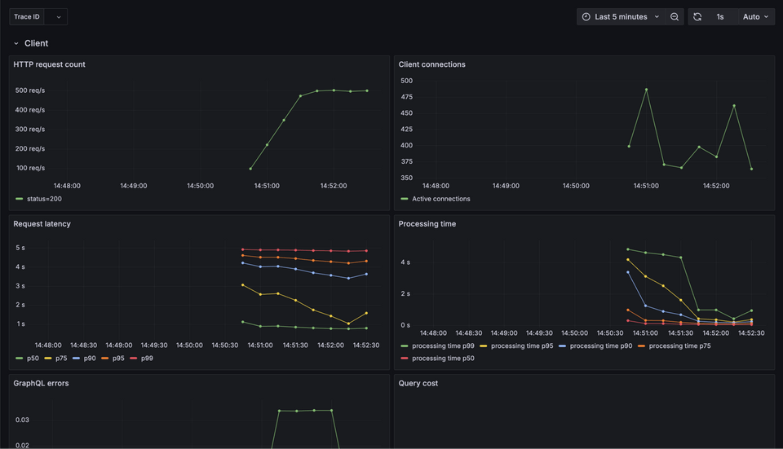Click 475 on Client connections axis
783x449 pixels.
pyautogui.click(x=406, y=97)
